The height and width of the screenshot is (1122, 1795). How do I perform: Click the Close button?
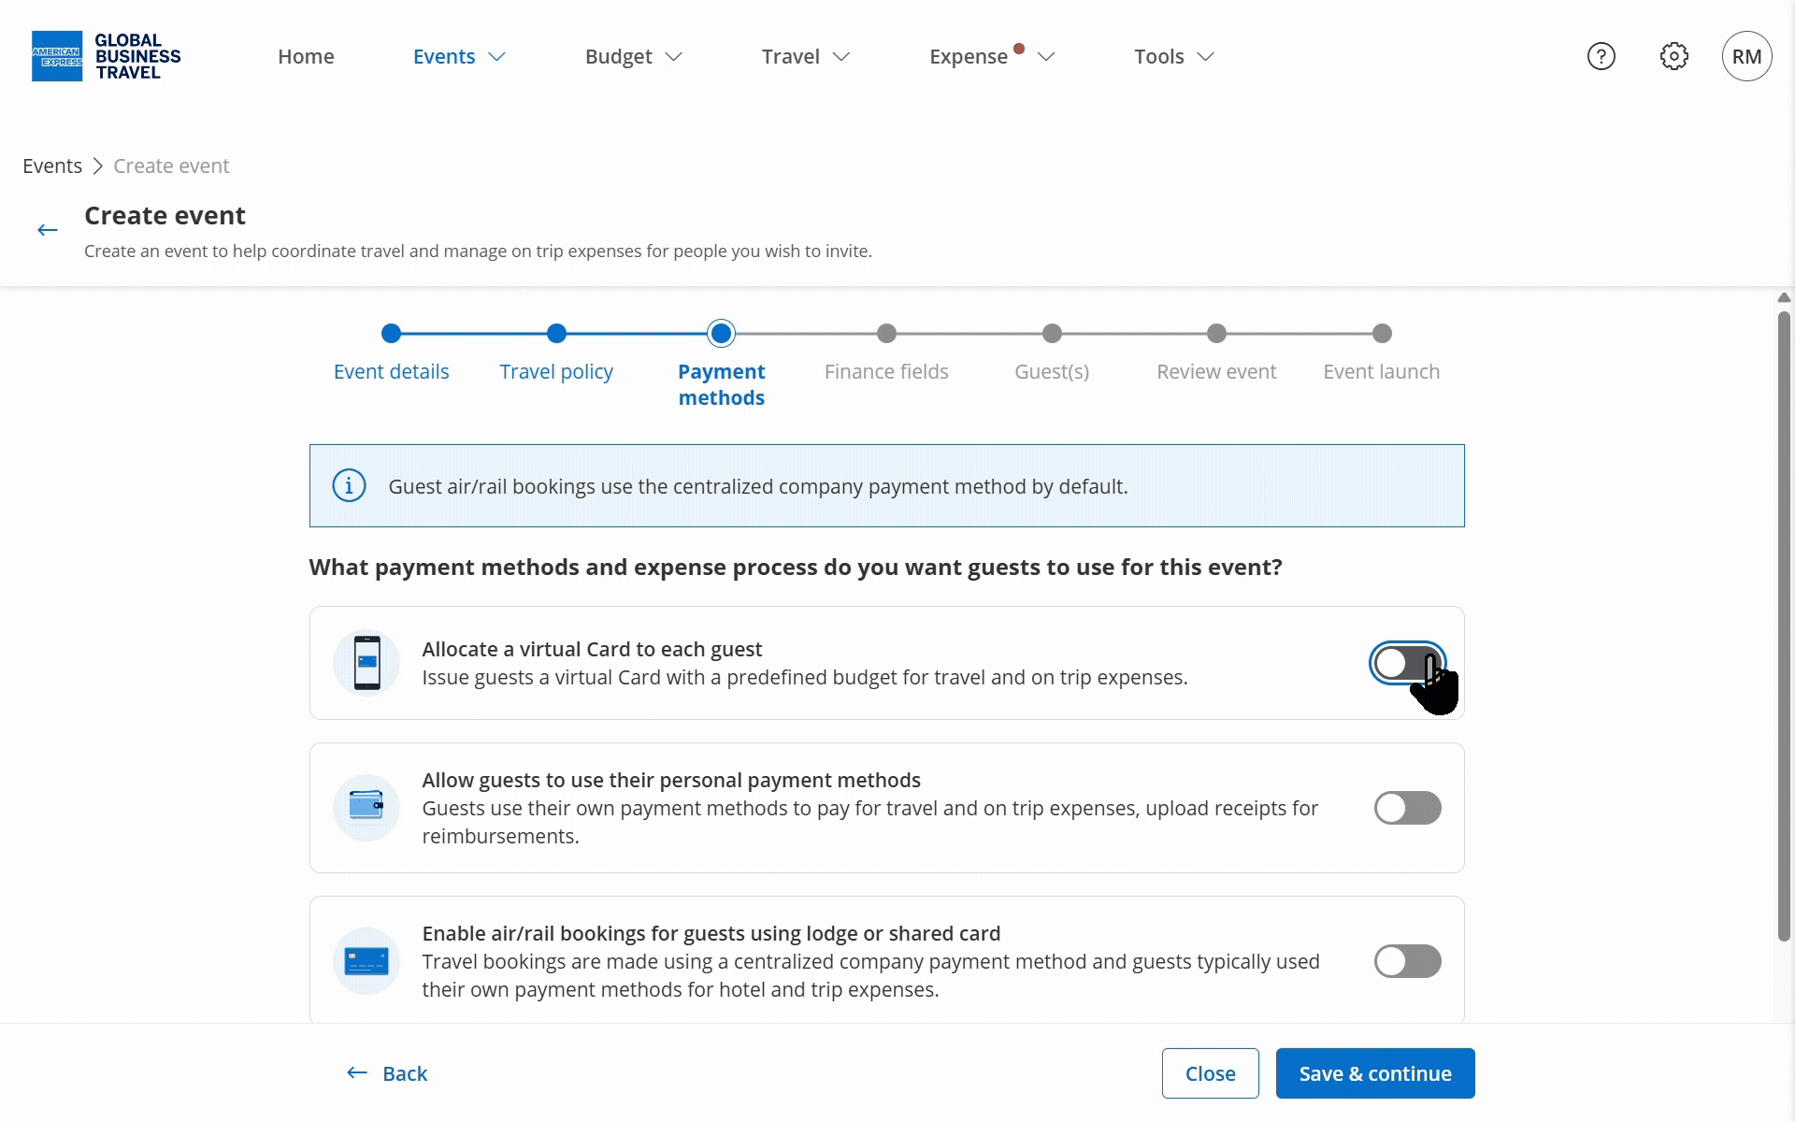pyautogui.click(x=1210, y=1073)
